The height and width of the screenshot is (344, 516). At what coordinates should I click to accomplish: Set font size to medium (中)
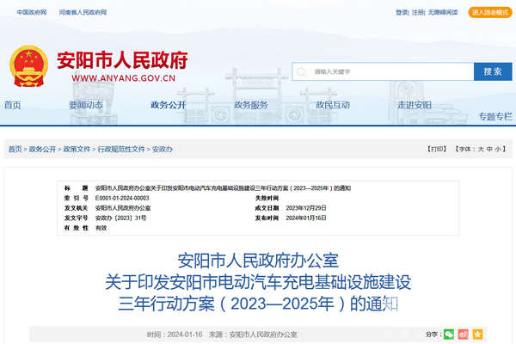tap(490, 149)
